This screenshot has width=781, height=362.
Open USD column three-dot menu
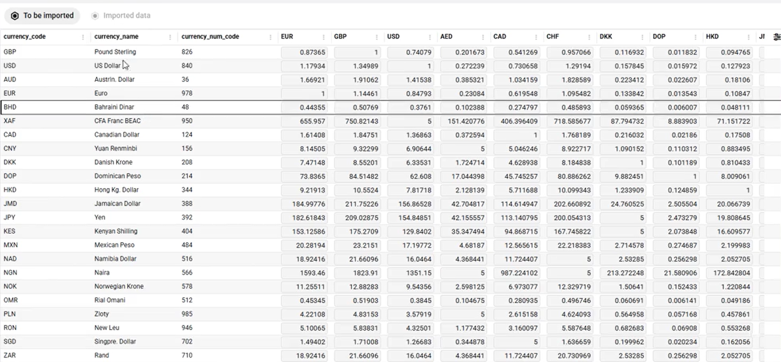tap(430, 37)
